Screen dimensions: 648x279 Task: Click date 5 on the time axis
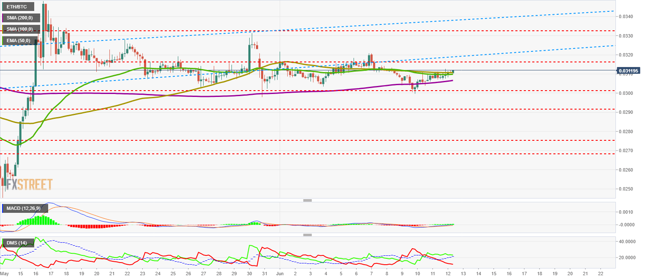click(x=340, y=274)
